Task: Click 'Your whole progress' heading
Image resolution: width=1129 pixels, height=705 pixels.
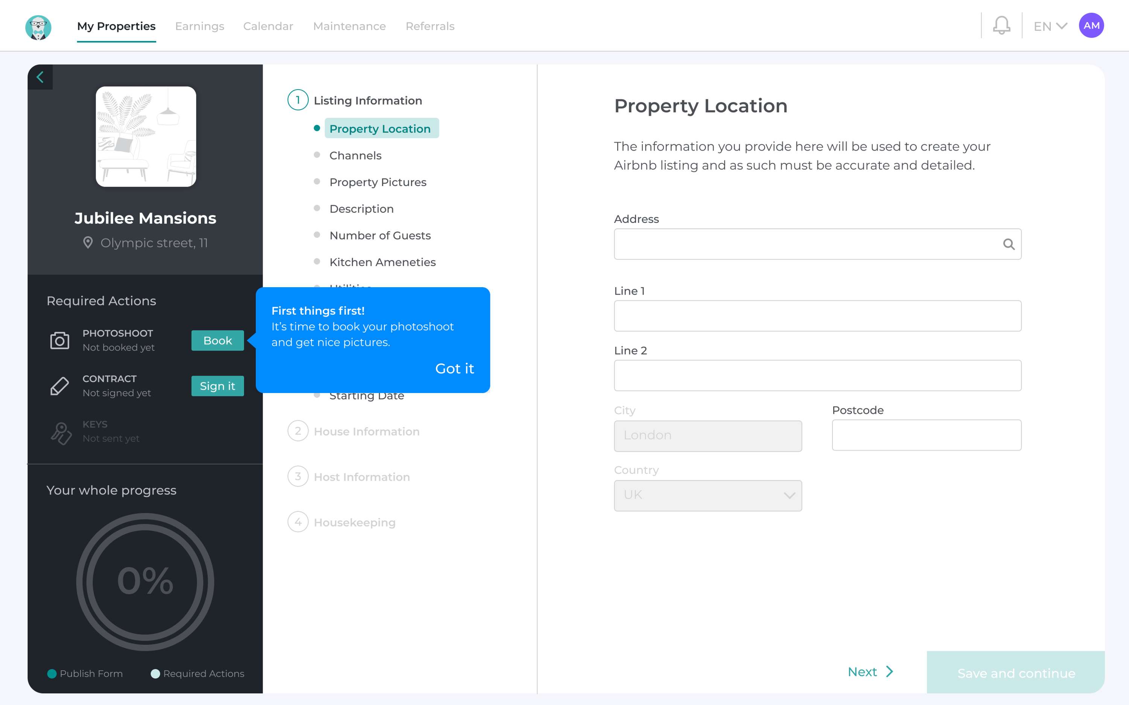Action: [x=111, y=490]
